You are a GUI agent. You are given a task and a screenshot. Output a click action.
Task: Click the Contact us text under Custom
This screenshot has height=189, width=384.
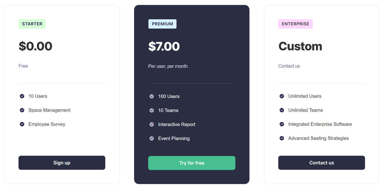pyautogui.click(x=289, y=66)
